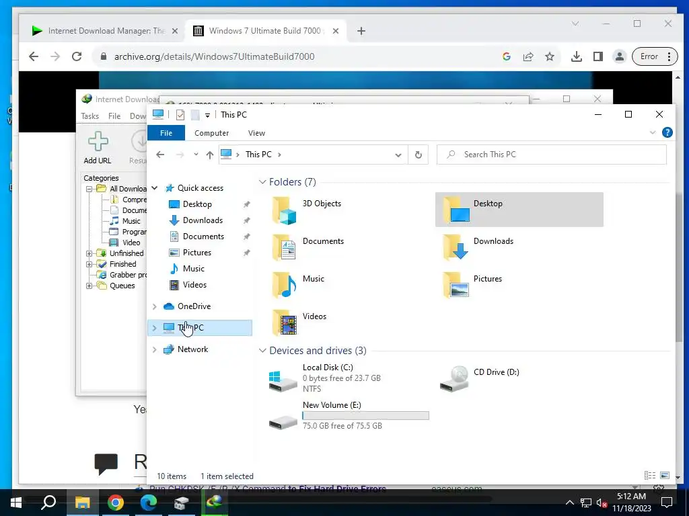Select Documents in Quick access

point(203,236)
